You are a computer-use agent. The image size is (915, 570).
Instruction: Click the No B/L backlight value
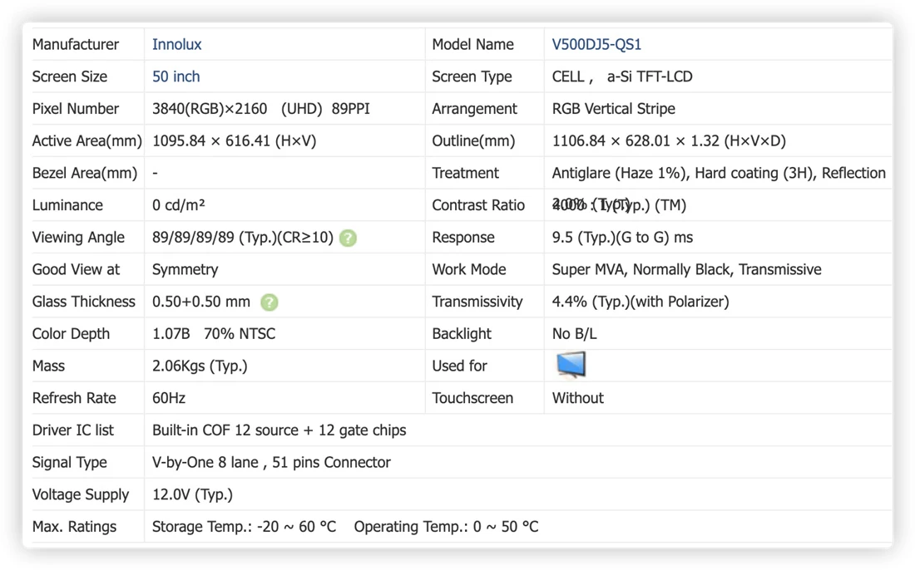tap(574, 334)
